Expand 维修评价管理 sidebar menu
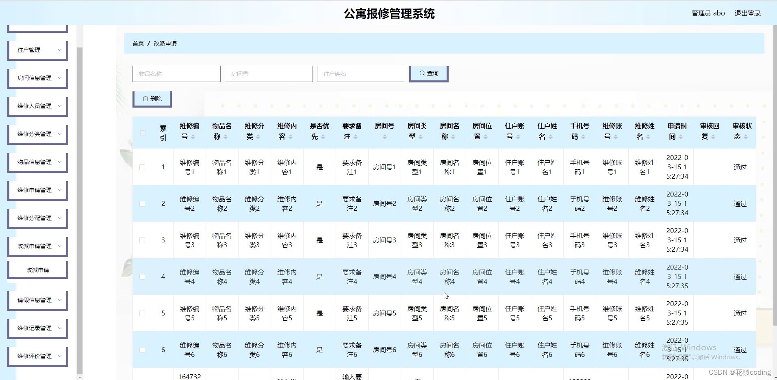Screen dimensions: 777x380 [38, 356]
